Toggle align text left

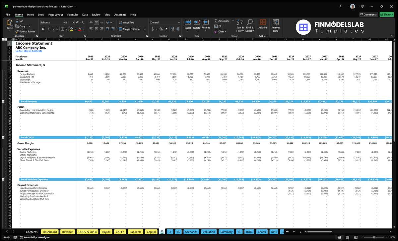coord(91,29)
